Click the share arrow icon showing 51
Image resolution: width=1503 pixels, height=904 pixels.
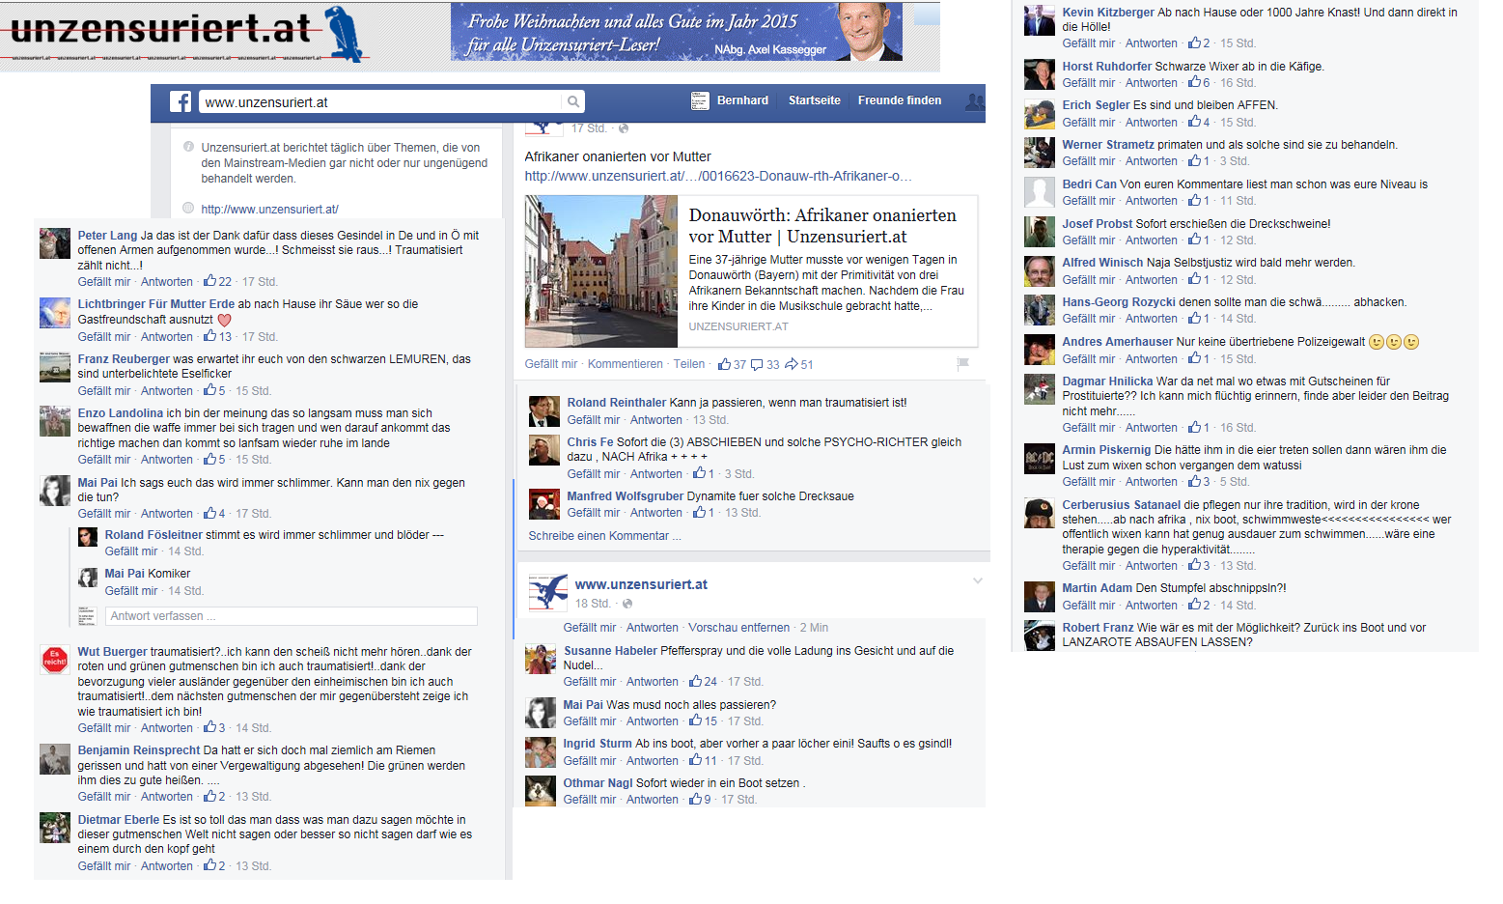(x=791, y=364)
